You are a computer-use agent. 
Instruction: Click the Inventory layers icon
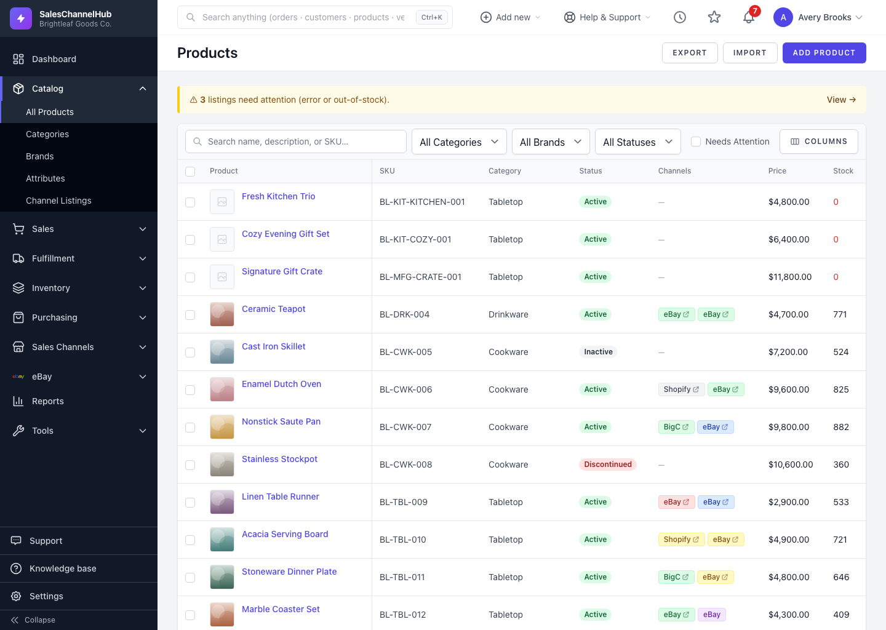pyautogui.click(x=18, y=288)
